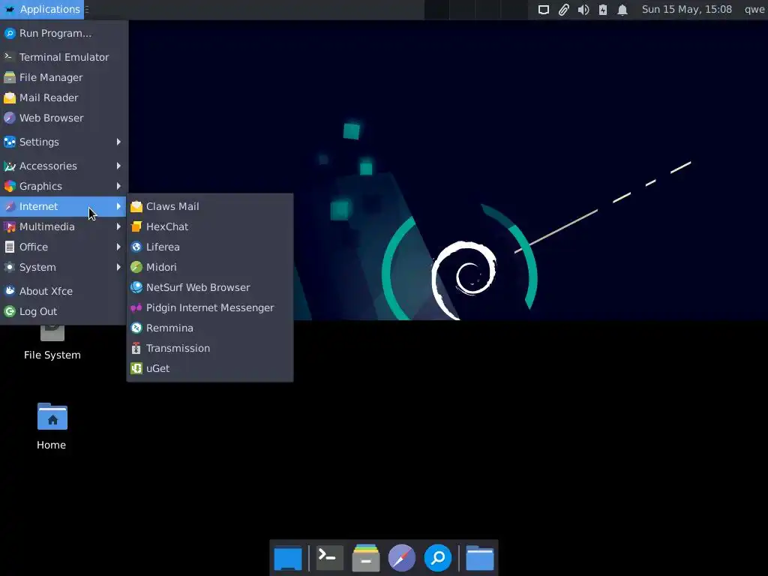Click the Remmina icon in submenu
The height and width of the screenshot is (576, 768).
pos(136,328)
